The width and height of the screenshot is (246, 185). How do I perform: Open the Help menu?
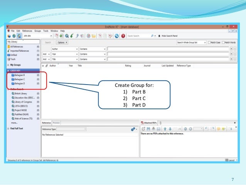click(x=62, y=31)
